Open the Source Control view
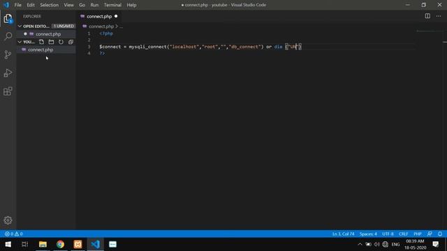This screenshot has height=251, width=447. click(x=8, y=54)
